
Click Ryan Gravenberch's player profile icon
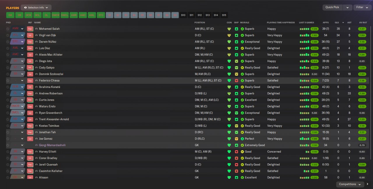pos(36,113)
